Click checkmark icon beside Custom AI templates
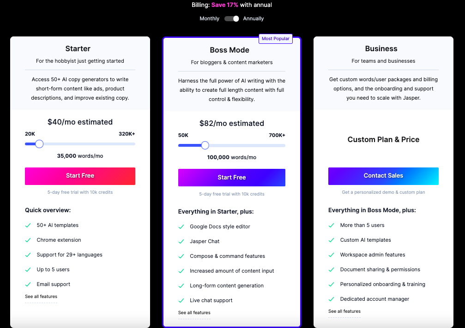Screen dimensions: 465x328 coord(331,240)
